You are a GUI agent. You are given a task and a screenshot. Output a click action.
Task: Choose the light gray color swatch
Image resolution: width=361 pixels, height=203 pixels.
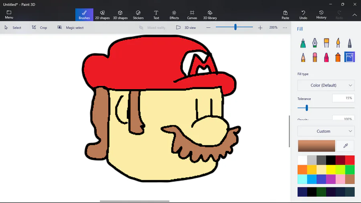coord(312,160)
